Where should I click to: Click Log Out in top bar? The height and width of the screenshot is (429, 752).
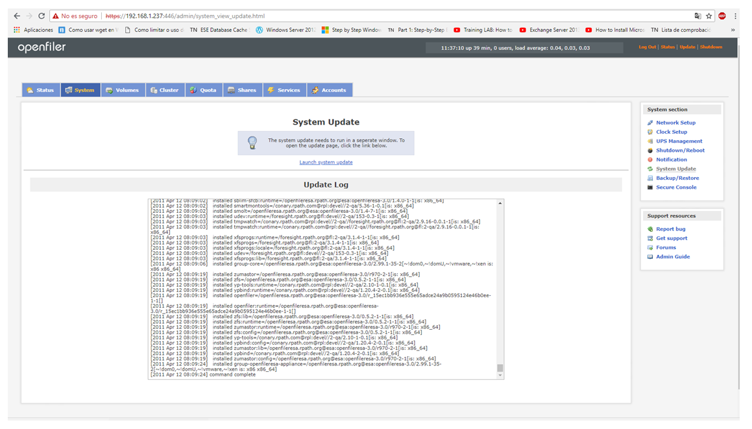pos(647,47)
